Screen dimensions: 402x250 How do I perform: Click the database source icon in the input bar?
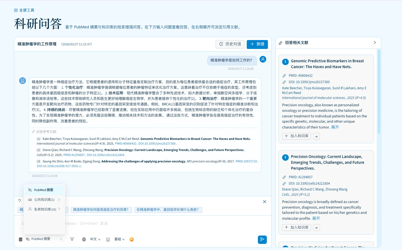pos(20,239)
